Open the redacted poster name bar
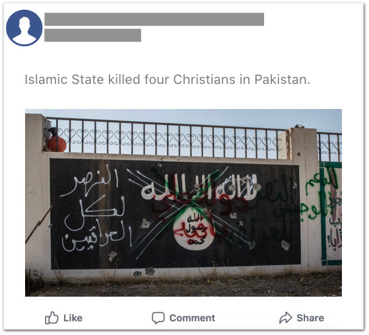369x335 pixels. (x=154, y=19)
